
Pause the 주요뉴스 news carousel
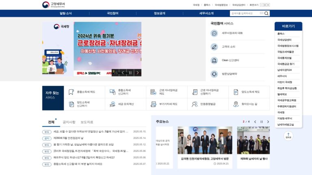(262, 122)
